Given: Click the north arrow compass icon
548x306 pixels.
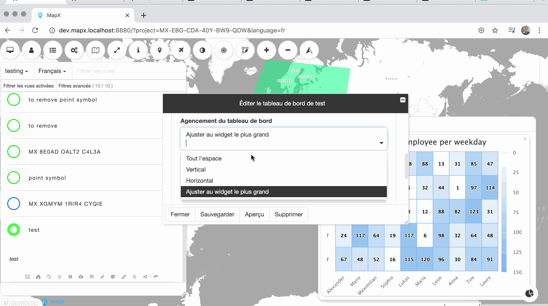Looking at the screenshot, I should [x=309, y=50].
